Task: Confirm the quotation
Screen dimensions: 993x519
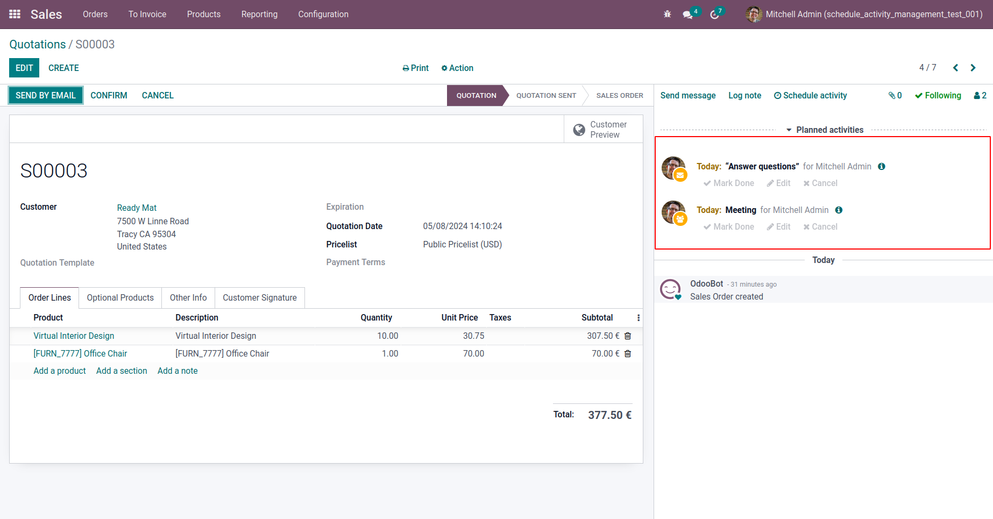Action: point(109,95)
